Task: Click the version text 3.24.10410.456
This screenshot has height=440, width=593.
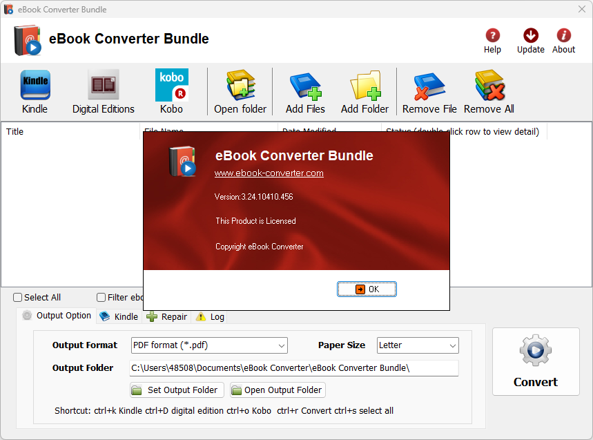Action: 267,197
